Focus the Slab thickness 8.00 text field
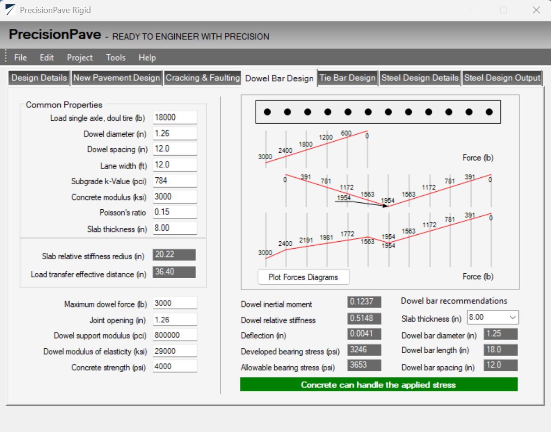The height and width of the screenshot is (432, 551). point(175,228)
